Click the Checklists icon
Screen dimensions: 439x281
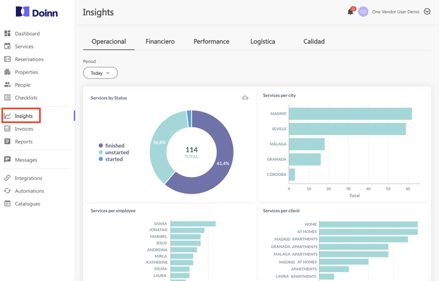8,97
